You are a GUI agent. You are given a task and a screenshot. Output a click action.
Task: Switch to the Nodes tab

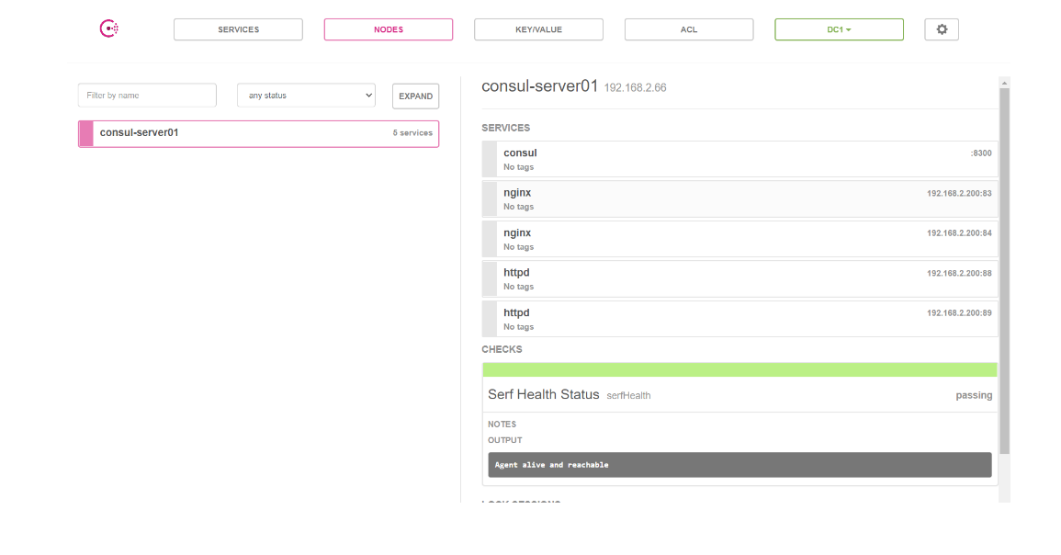388,29
